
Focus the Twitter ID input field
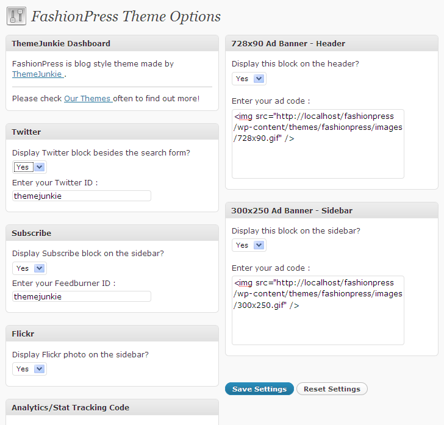[82, 196]
